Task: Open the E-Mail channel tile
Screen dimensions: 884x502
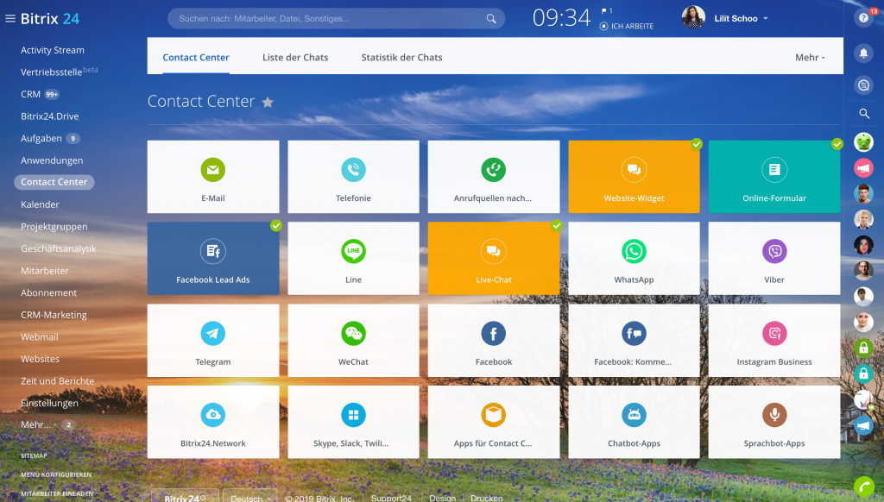Action: tap(213, 177)
